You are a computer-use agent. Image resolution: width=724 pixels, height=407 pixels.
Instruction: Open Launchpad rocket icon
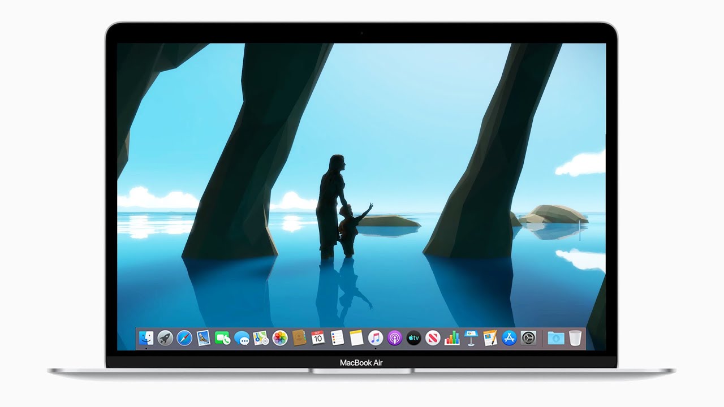(165, 338)
